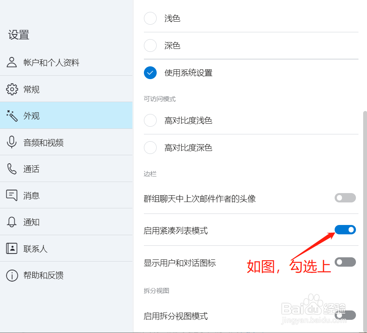Open the 外观 settings section
The height and width of the screenshot is (333, 367).
[66, 116]
